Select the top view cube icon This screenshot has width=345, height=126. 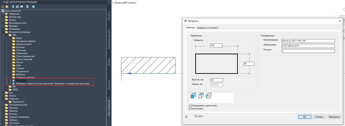coord(201,96)
